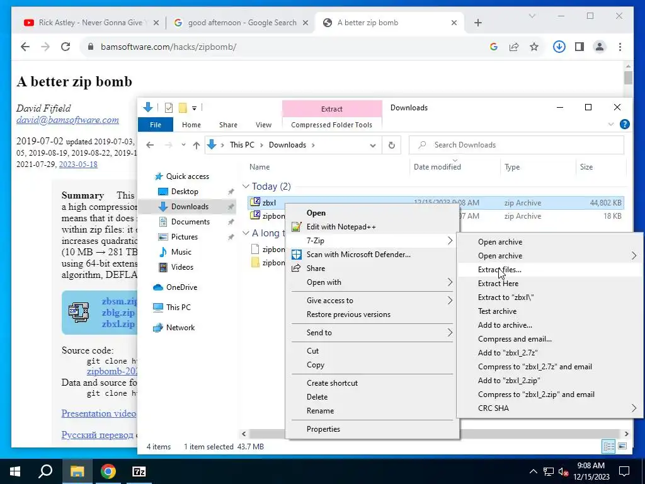This screenshot has height=484, width=645.
Task: Open the 2023-05-18 update link
Action: pyautogui.click(x=78, y=164)
